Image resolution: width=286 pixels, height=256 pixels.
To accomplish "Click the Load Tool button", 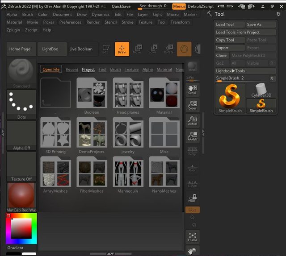I will (x=230, y=25).
